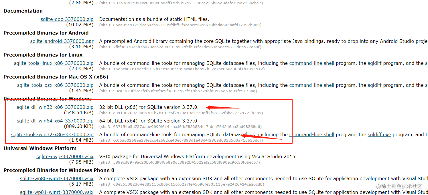The image size is (428, 195).
Task: Select the 32-bit DLL sha3 checksum text
Action: point(181,113)
